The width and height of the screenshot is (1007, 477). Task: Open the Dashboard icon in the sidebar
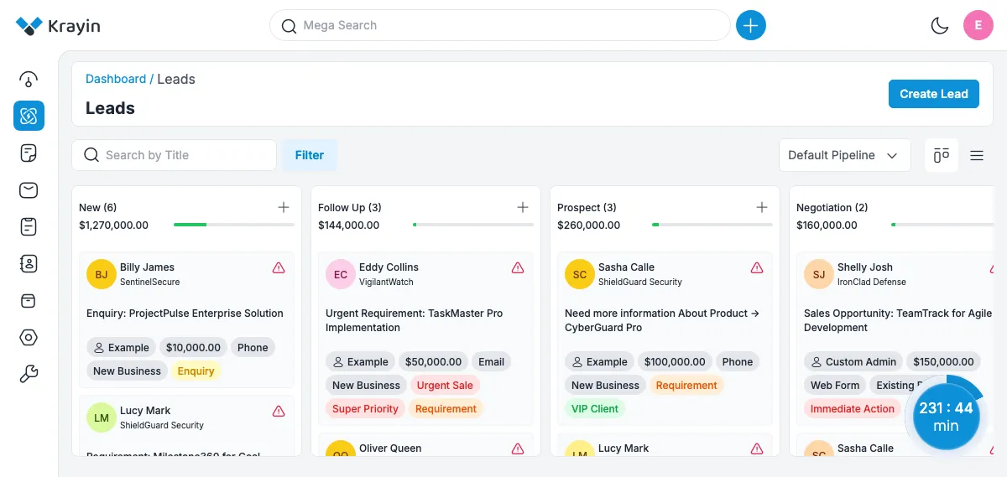(x=29, y=80)
